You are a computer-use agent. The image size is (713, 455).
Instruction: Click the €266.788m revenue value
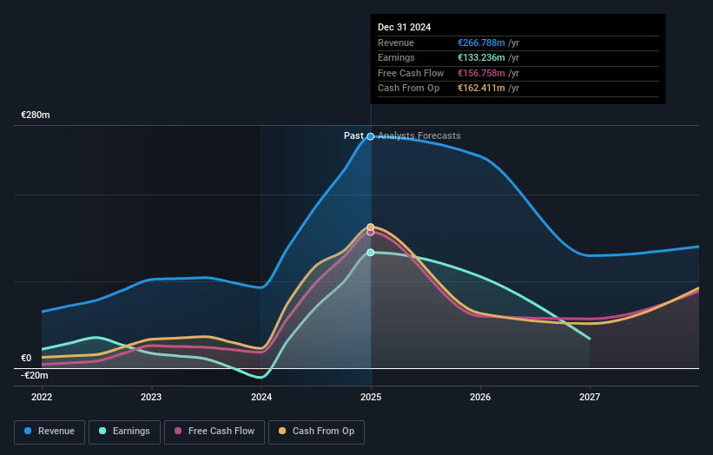[481, 43]
